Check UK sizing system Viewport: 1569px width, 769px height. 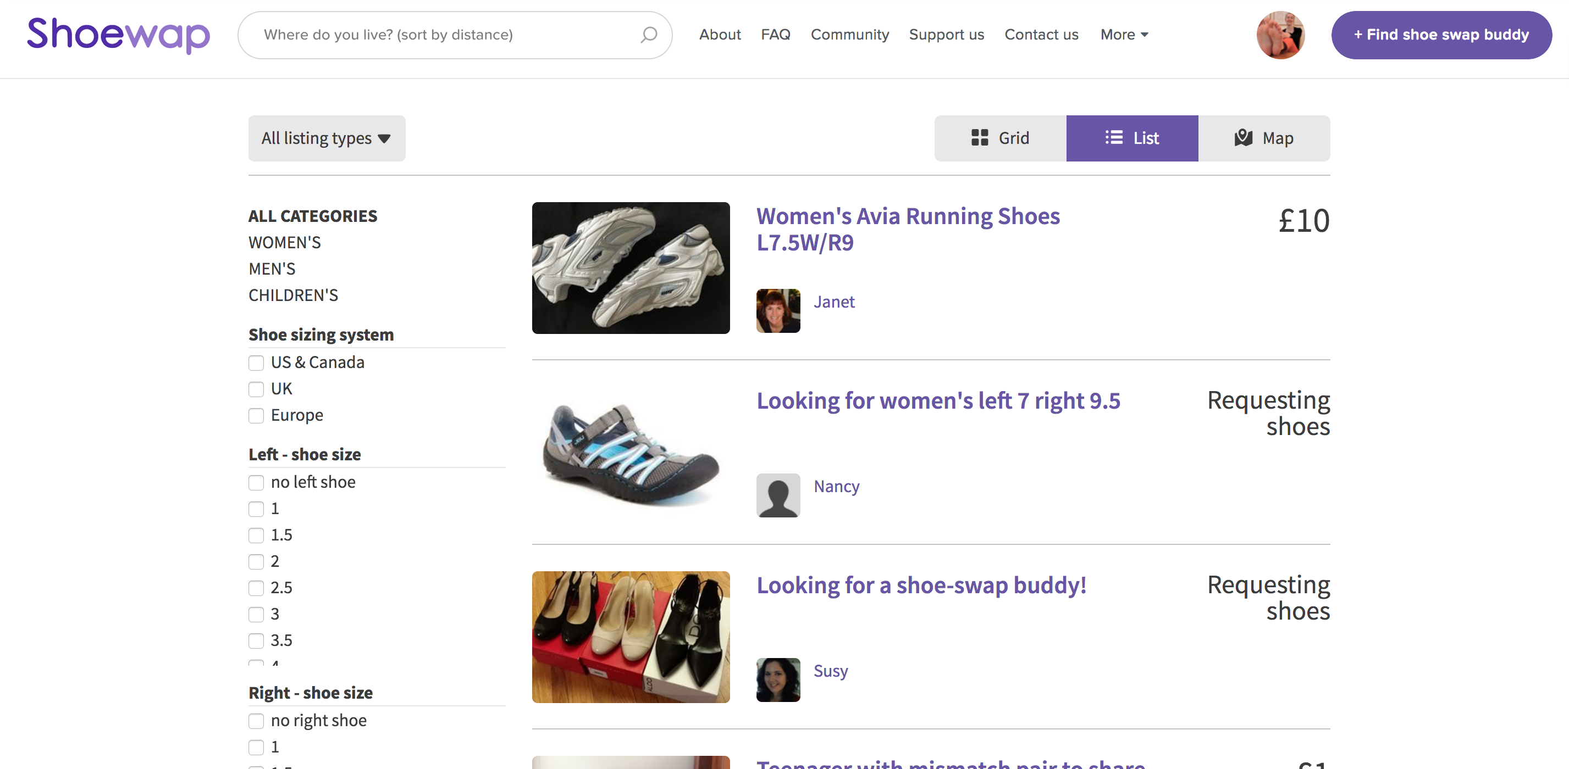click(x=256, y=389)
